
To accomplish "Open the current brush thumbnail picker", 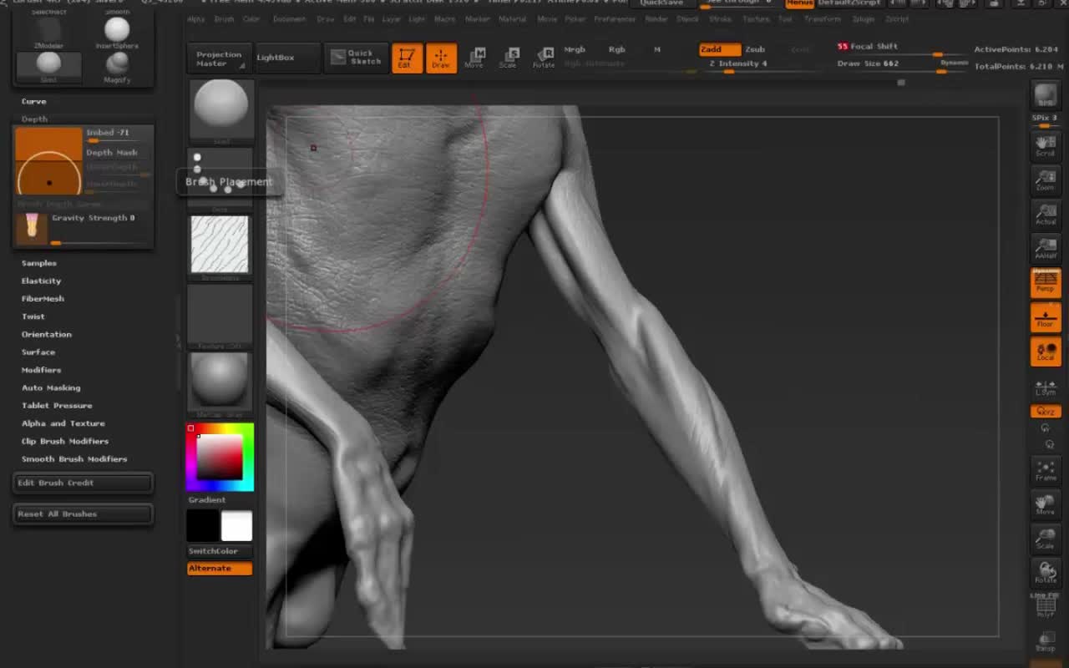I will 221,113.
